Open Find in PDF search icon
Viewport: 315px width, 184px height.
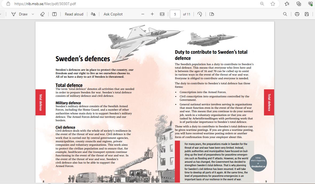click(285, 14)
